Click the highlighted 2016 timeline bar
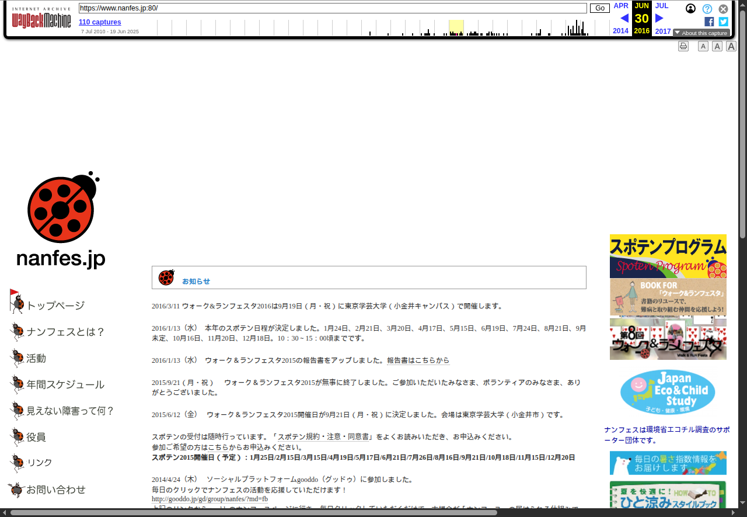Viewport: 747px width, 517px height. point(456,28)
